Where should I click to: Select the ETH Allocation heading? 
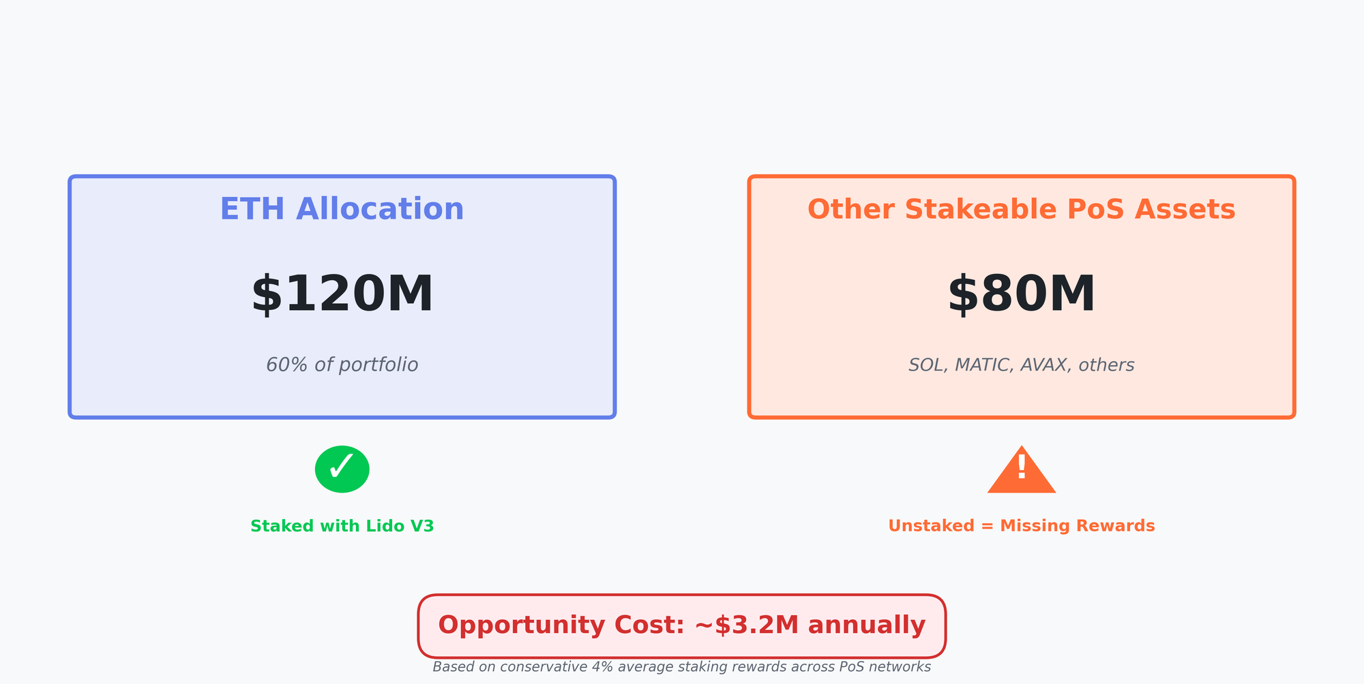point(342,209)
